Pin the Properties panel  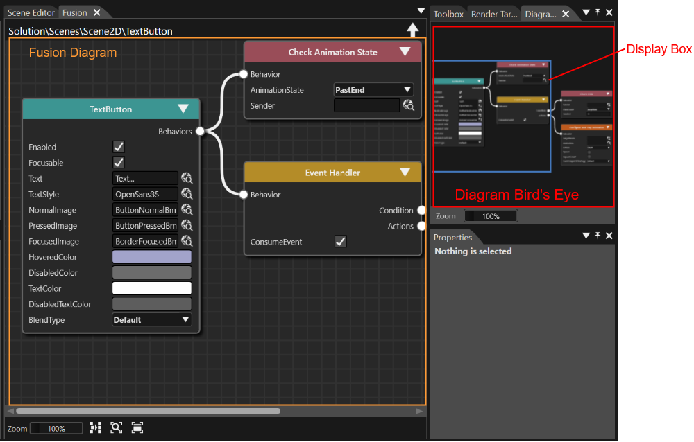coord(598,235)
